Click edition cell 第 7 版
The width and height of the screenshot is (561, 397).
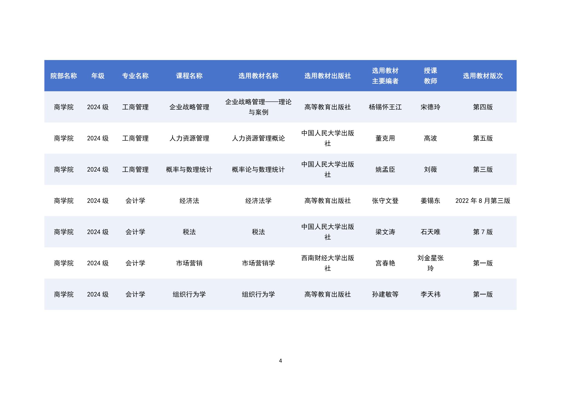tap(483, 232)
